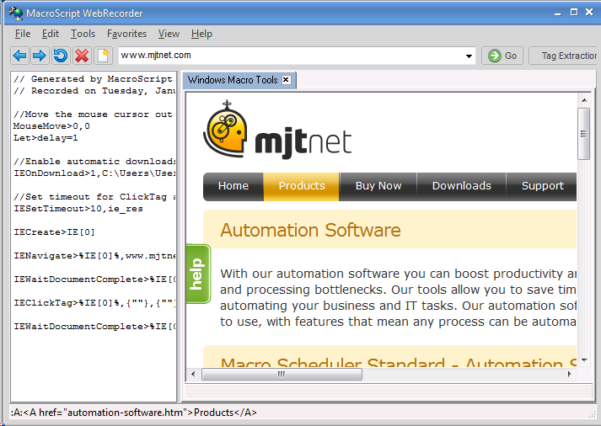The height and width of the screenshot is (426, 601).
Task: Click the '// Generated by MacroScript' comment line
Action: point(93,79)
